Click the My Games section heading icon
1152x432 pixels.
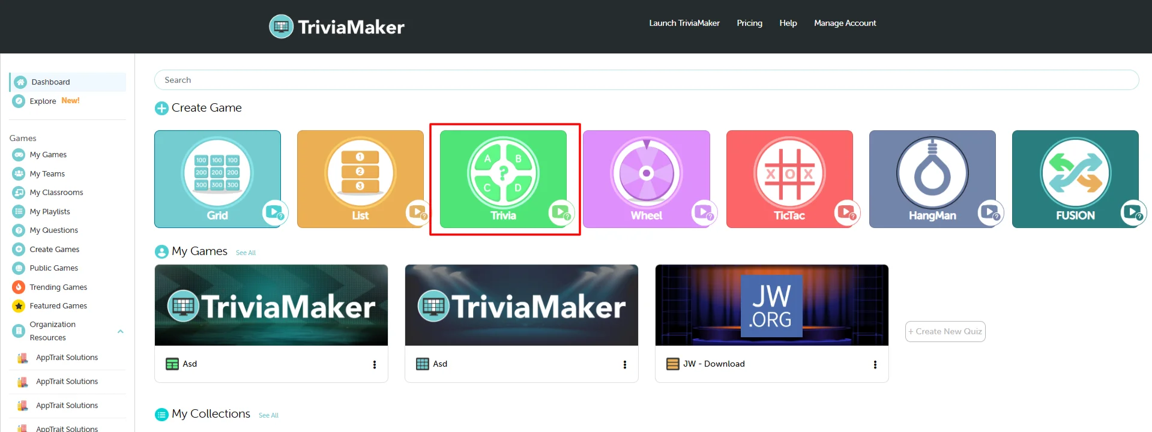[161, 251]
